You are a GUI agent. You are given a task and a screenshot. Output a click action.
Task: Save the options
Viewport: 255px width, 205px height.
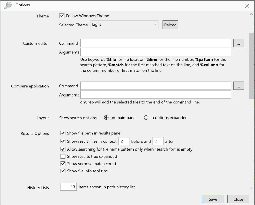click(213, 199)
